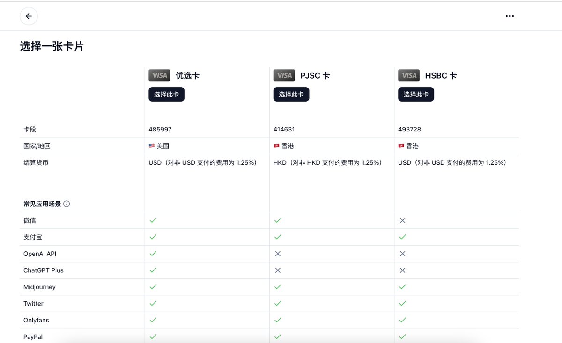
Task: Click the PayPal checkmark for HSBC 卡
Action: tap(402, 336)
